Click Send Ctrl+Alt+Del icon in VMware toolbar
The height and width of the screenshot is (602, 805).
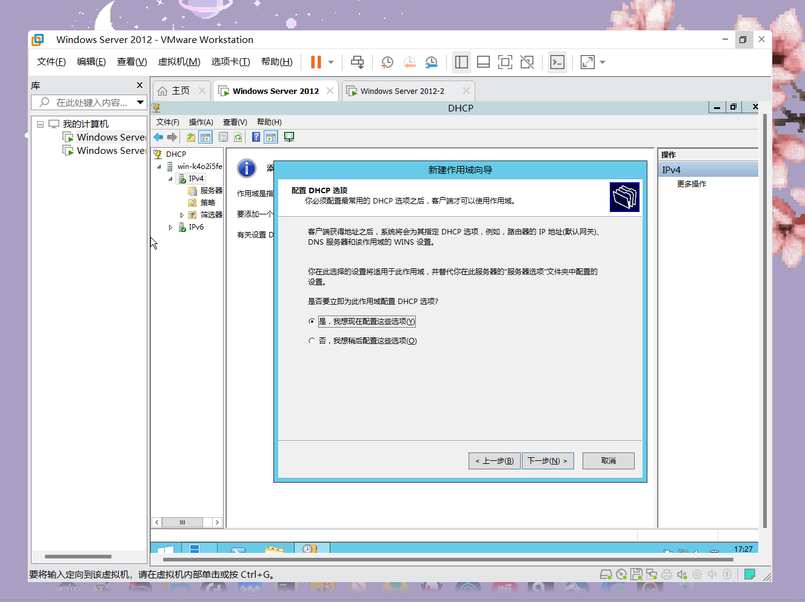pyautogui.click(x=358, y=62)
